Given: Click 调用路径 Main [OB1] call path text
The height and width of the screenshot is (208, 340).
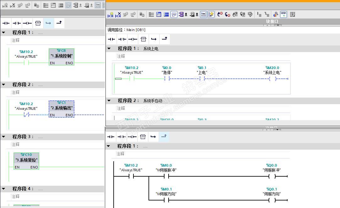Looking at the screenshot, I should (x=127, y=30).
